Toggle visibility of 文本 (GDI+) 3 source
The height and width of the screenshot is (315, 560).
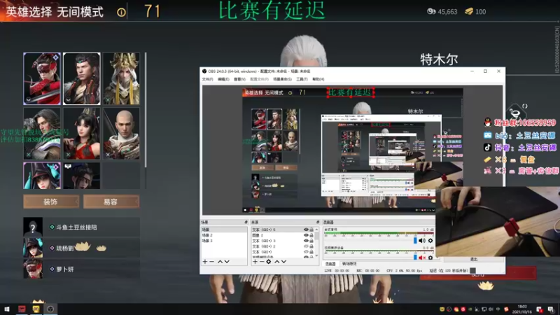[306, 241]
